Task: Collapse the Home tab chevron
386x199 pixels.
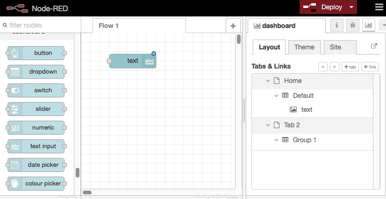Action: 268,81
